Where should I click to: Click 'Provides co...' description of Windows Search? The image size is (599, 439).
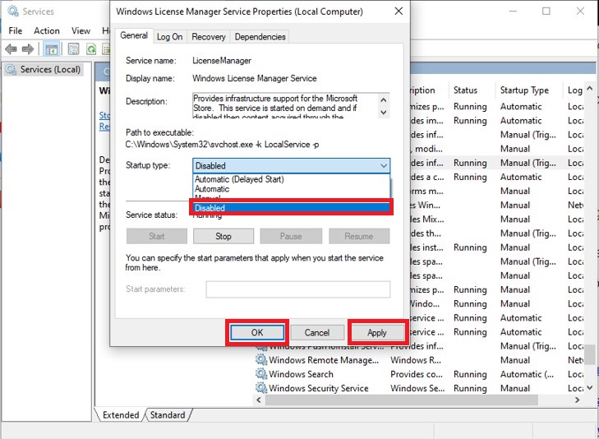click(417, 374)
